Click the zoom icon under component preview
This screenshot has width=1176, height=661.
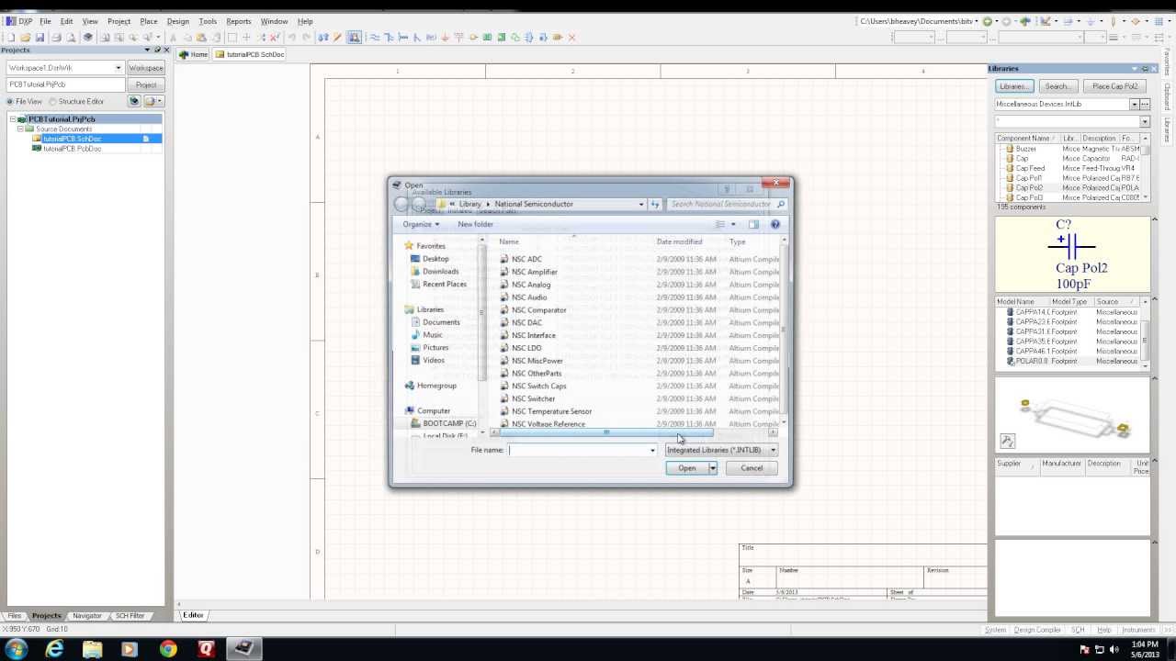tap(1007, 442)
